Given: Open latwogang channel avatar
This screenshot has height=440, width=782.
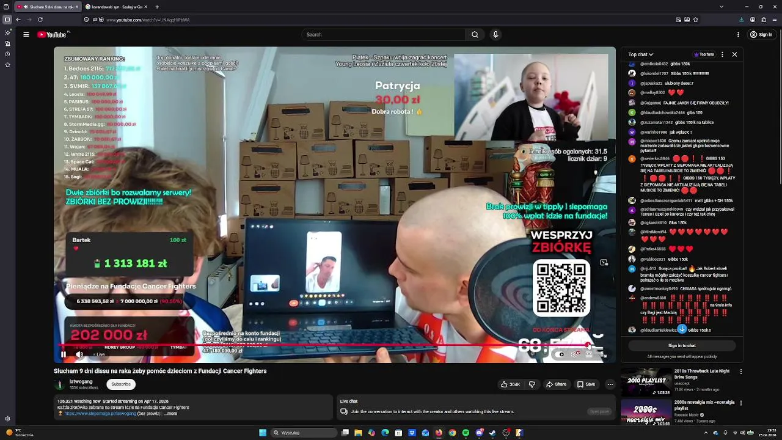Looking at the screenshot, I should pos(59,384).
